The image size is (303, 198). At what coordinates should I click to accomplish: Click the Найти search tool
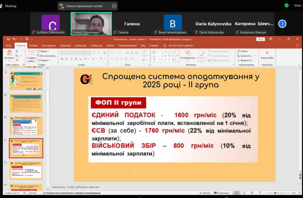(x=243, y=51)
